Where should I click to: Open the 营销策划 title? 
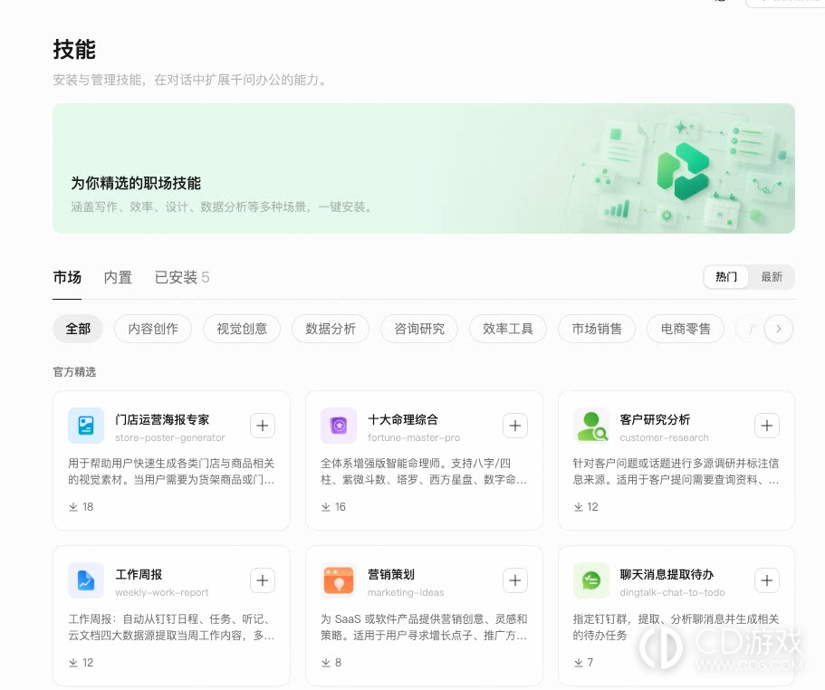point(391,574)
